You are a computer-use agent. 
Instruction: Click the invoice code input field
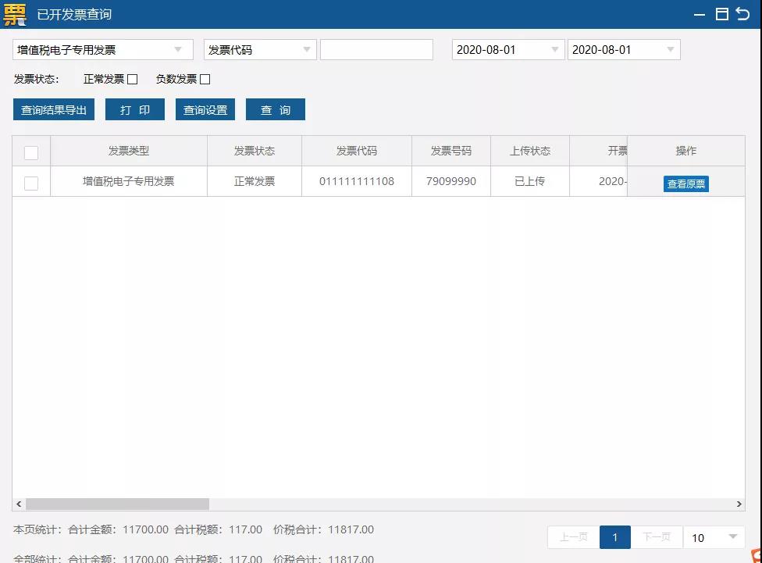pos(376,48)
